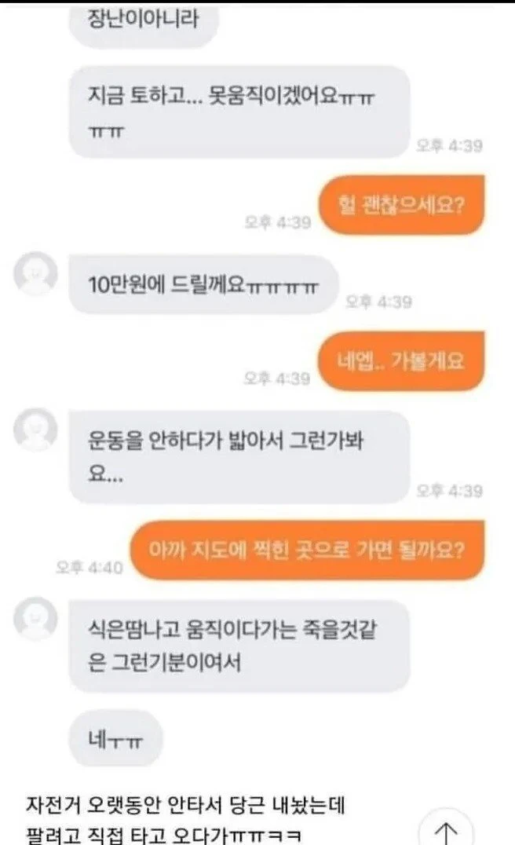Select the 식은땀나고 움직이다가는 message bubble
515x845 pixels.
coord(239,646)
